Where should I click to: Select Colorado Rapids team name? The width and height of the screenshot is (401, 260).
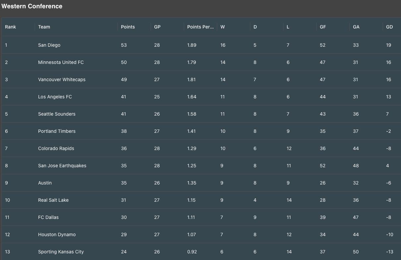[56, 148]
